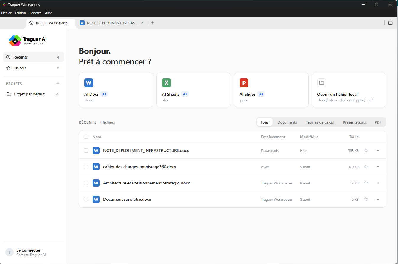Click folder icon in Ouvrir un fichier local
The height and width of the screenshot is (264, 398).
322,83
